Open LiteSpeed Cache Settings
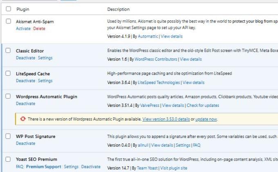278x172 pixels. [x=45, y=81]
